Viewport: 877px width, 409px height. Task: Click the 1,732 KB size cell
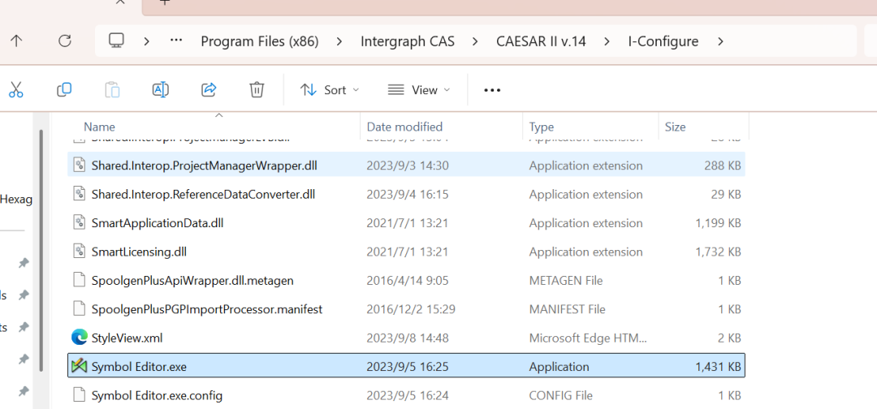pyautogui.click(x=718, y=252)
